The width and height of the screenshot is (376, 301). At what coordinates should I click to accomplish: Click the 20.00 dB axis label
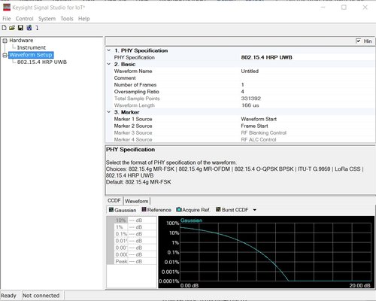point(359,285)
